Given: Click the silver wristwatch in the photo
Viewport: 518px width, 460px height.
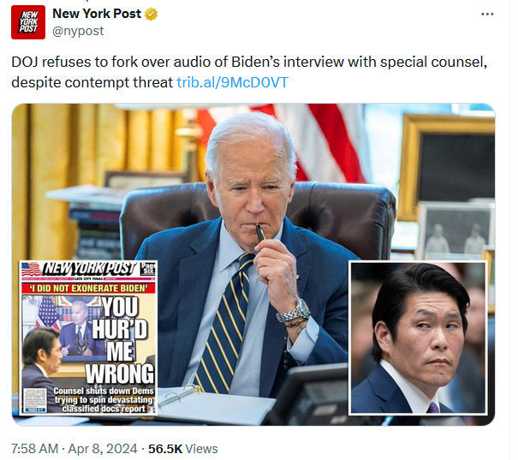Looking at the screenshot, I should (x=294, y=312).
